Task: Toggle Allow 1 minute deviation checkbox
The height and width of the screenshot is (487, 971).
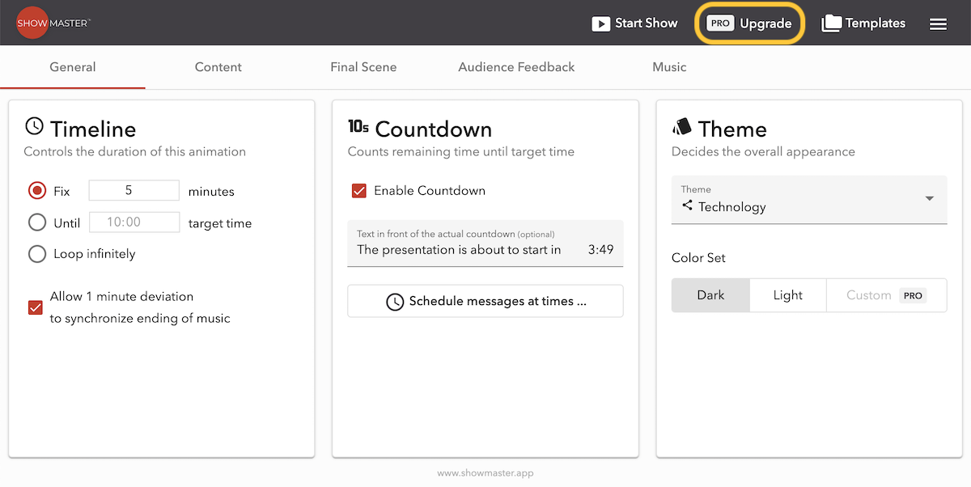Action: click(x=36, y=307)
